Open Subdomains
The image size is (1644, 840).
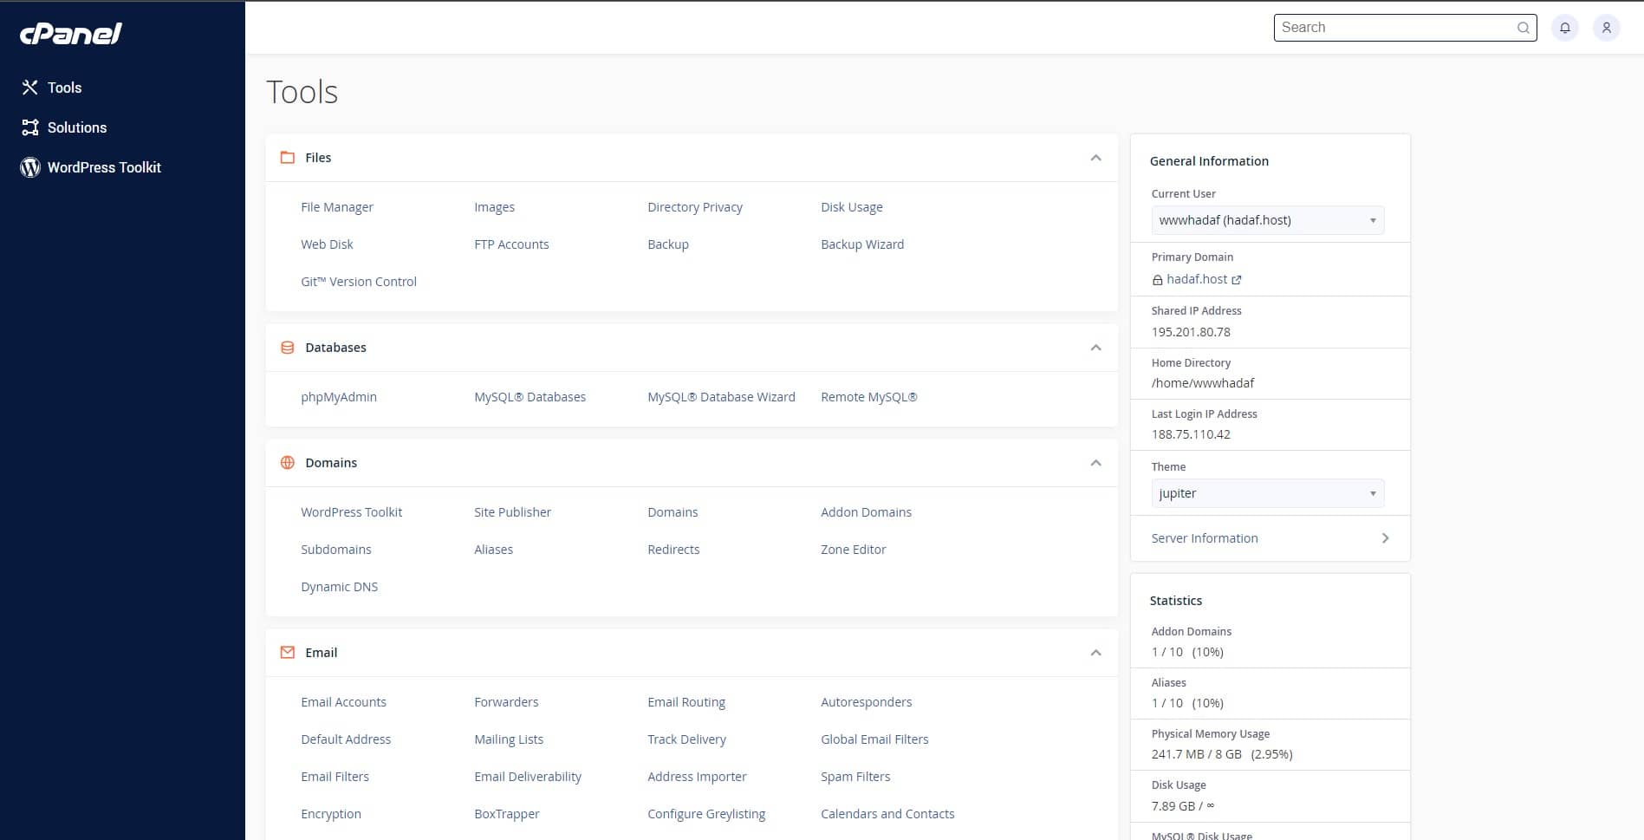point(336,550)
